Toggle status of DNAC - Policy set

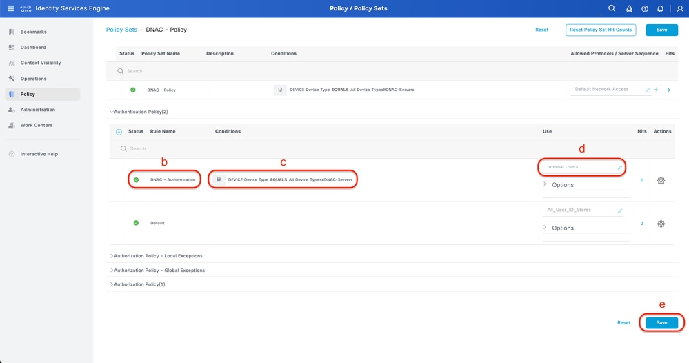[x=132, y=90]
